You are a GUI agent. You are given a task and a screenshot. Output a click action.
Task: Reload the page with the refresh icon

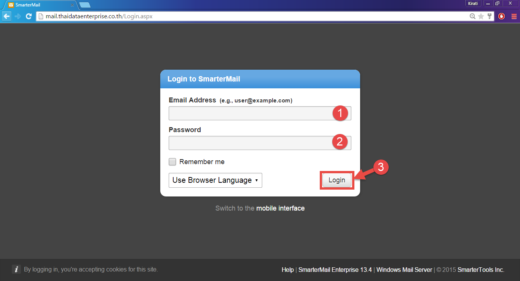29,16
